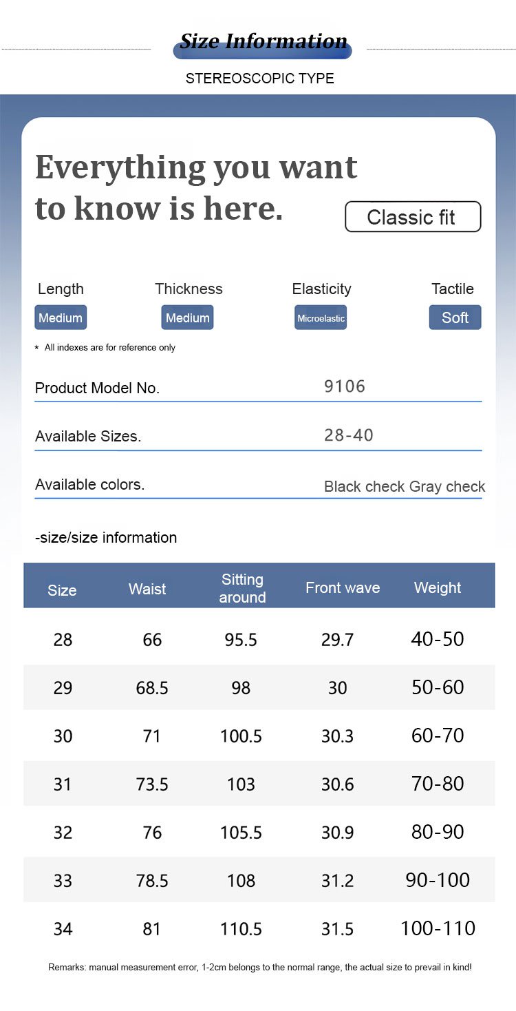
Task: Click the Waist column header
Action: [x=147, y=589]
